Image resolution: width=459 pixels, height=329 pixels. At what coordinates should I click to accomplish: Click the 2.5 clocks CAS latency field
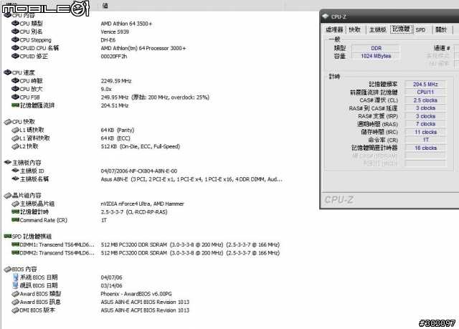coord(425,100)
